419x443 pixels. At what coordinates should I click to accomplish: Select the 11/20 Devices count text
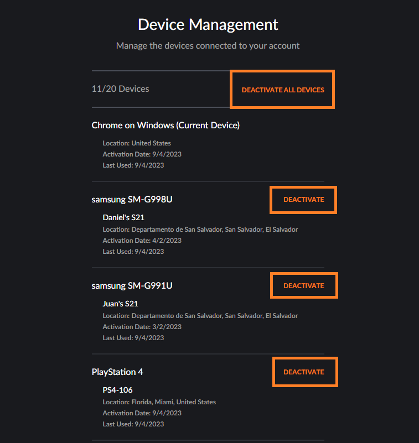pos(120,88)
